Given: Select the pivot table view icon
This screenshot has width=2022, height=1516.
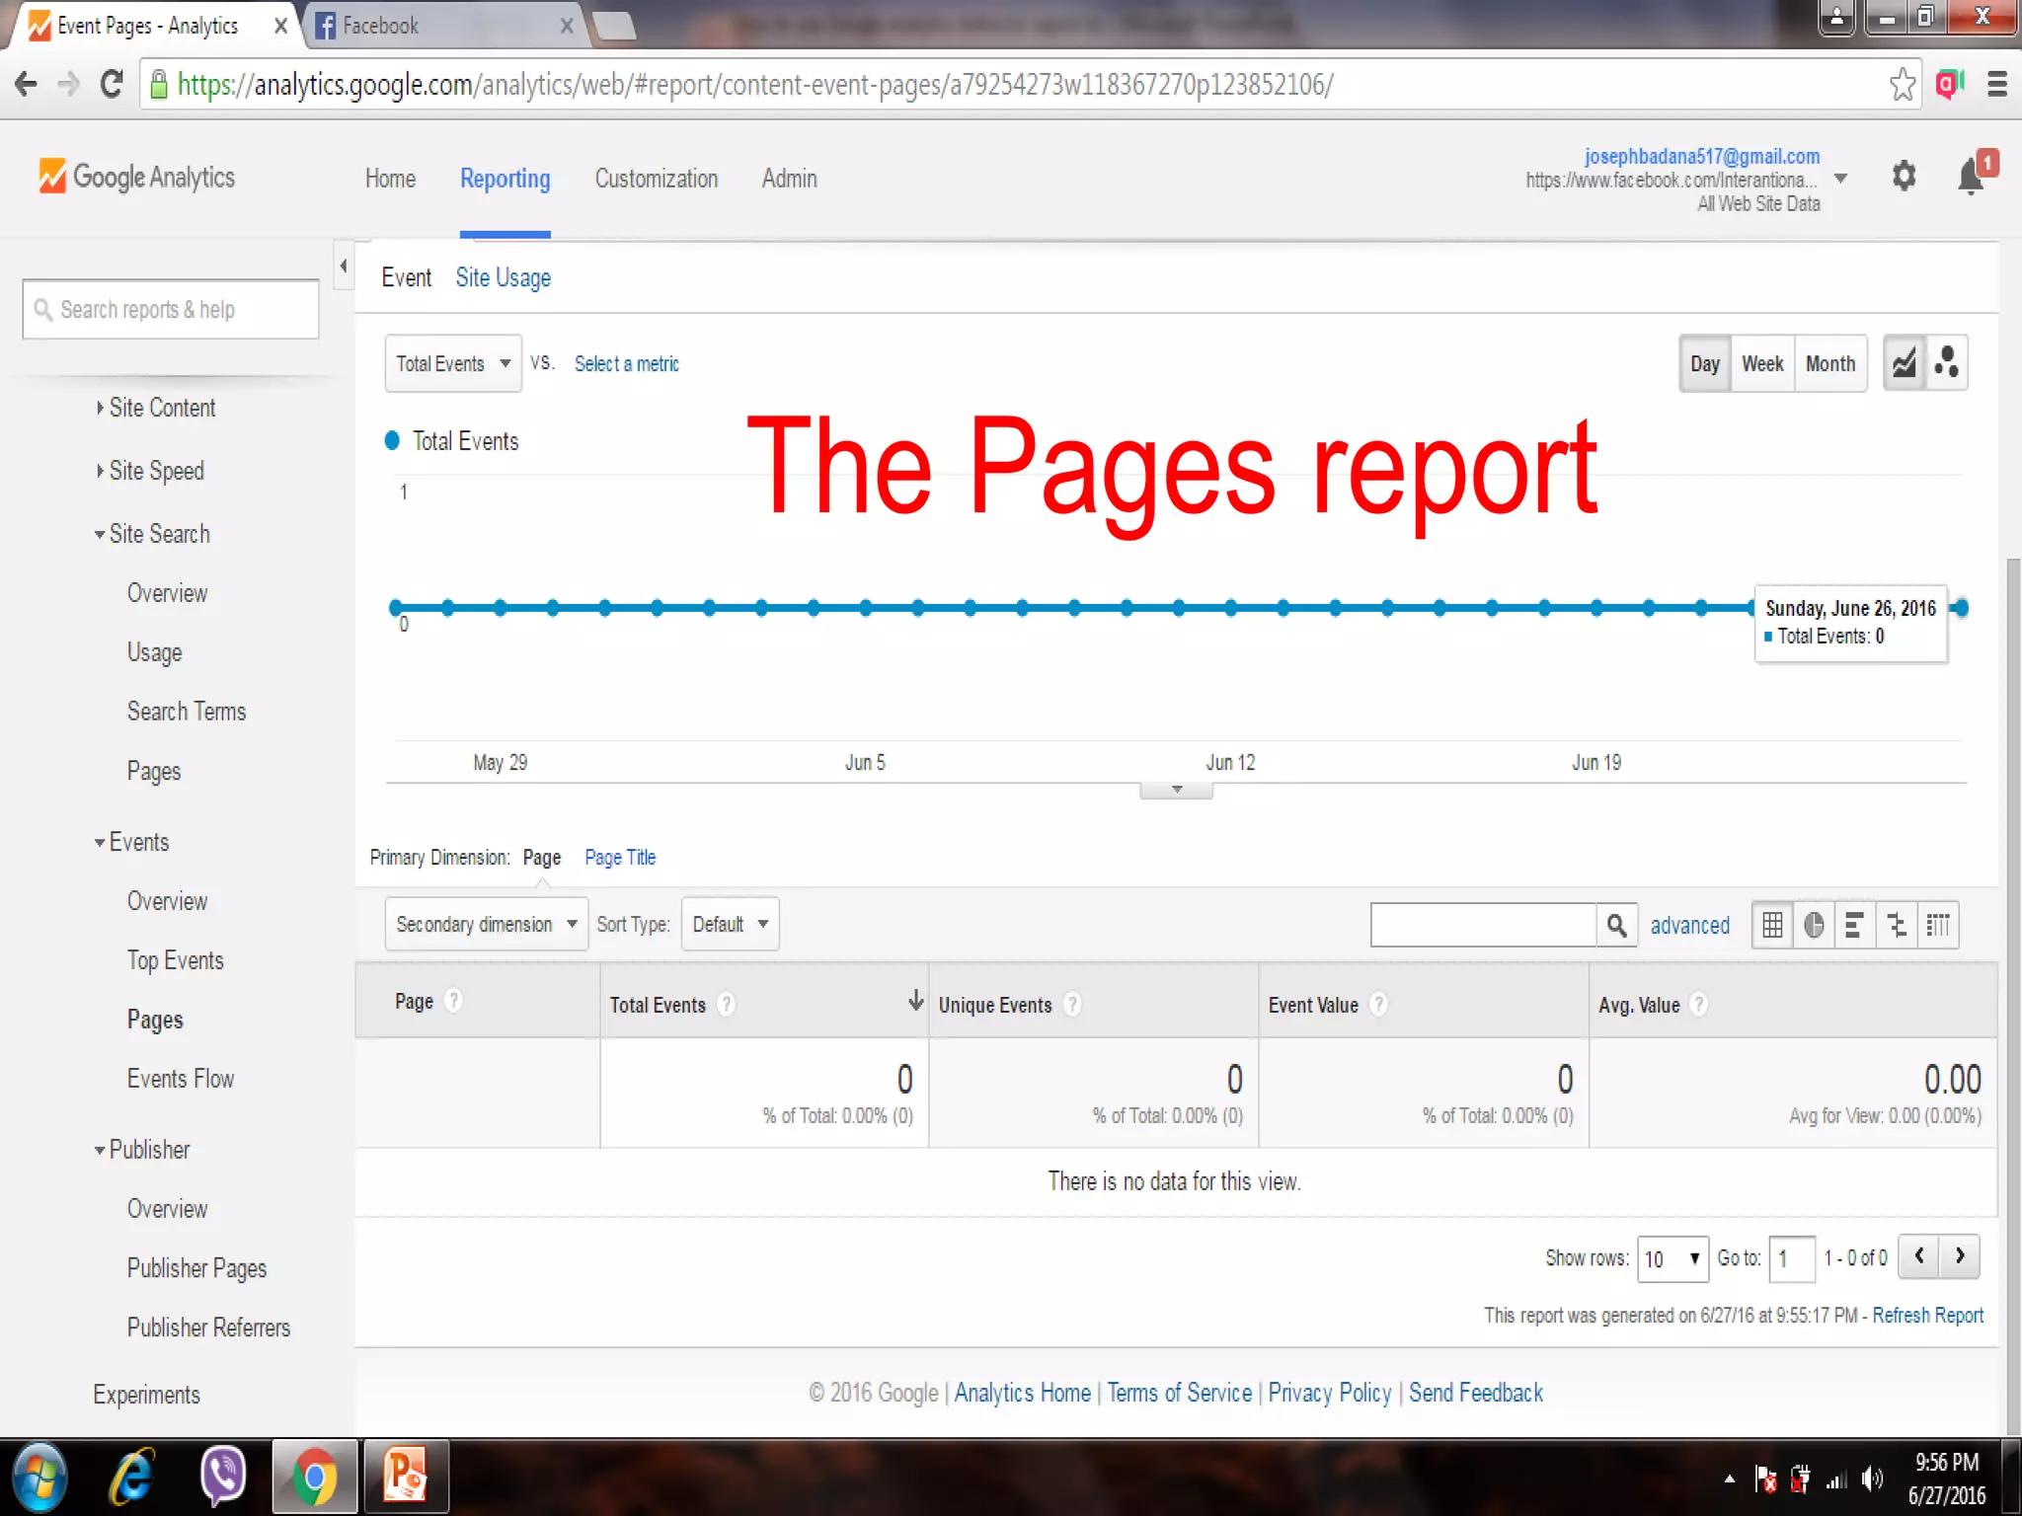Looking at the screenshot, I should (x=1938, y=925).
